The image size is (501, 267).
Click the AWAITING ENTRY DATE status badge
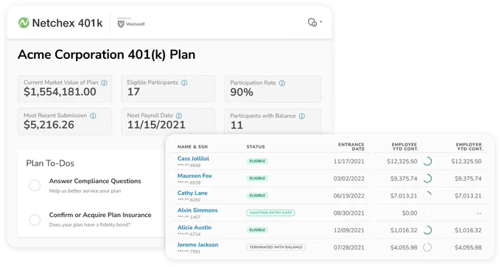coord(270,213)
